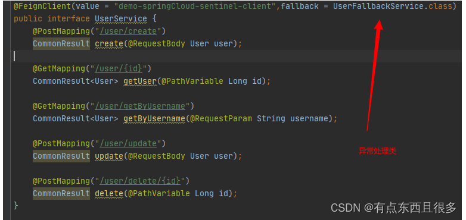Viewport: 466px width, 220px height.
Task: Click the "/user/delete/{id}" mapping path
Action: click(x=139, y=181)
